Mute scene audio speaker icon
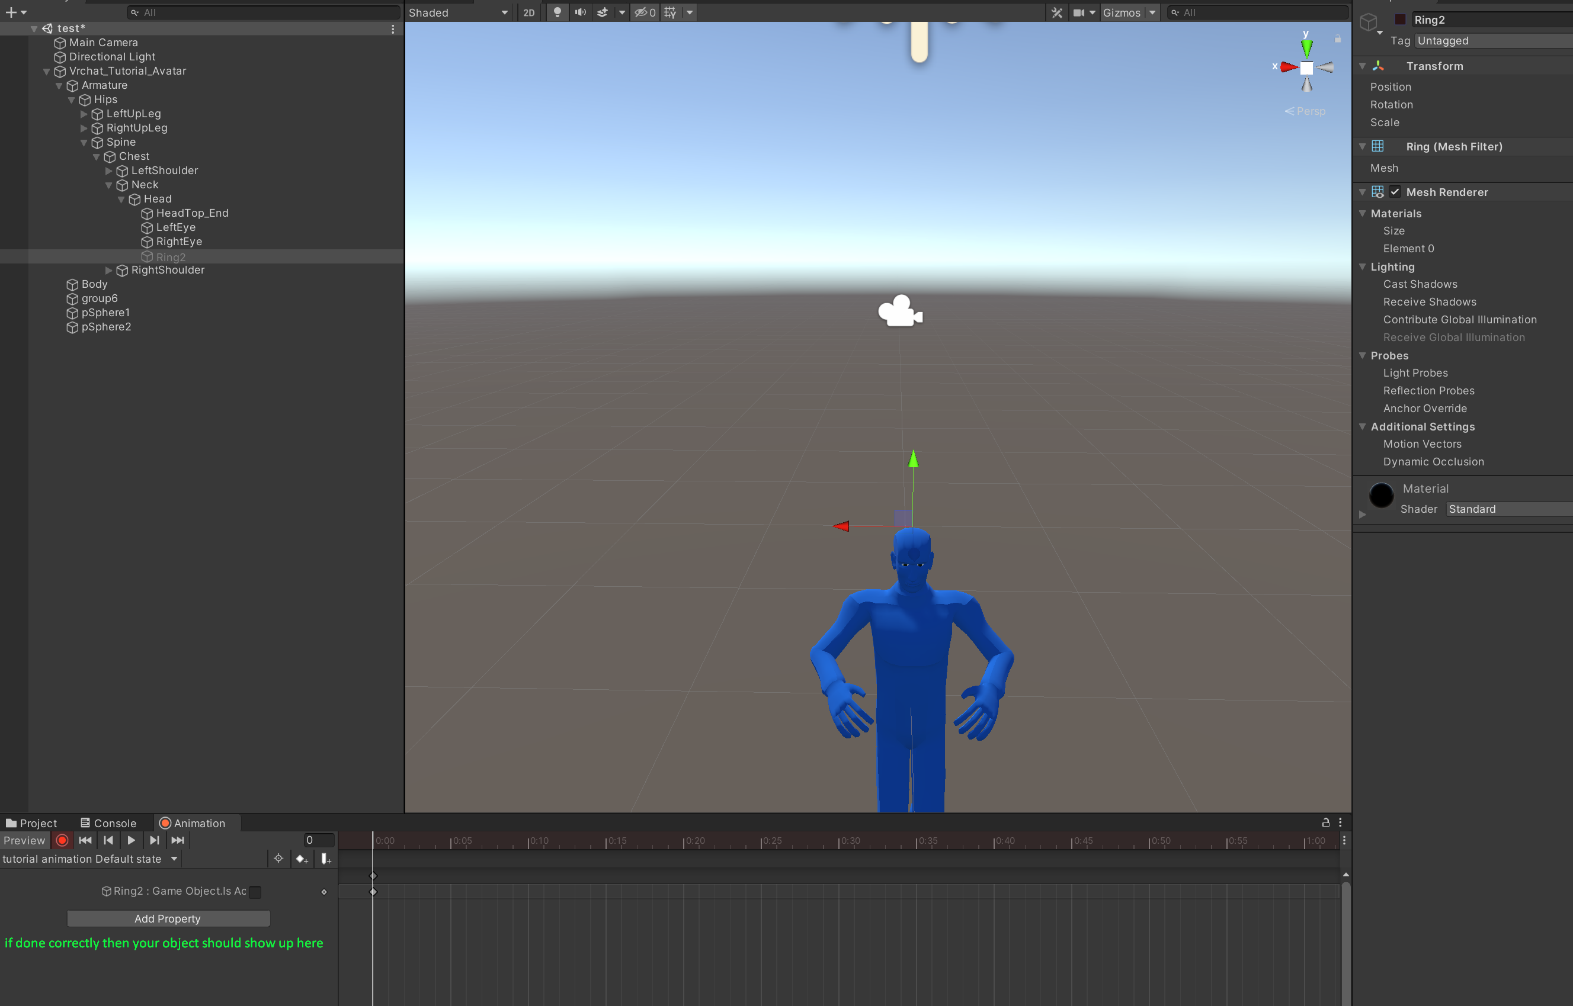1573x1006 pixels. [x=579, y=12]
